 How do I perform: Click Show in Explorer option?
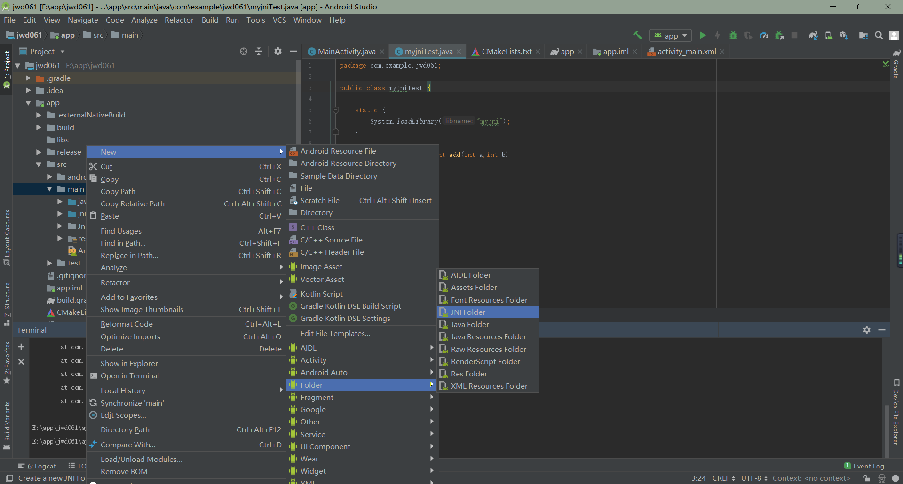[187, 363]
